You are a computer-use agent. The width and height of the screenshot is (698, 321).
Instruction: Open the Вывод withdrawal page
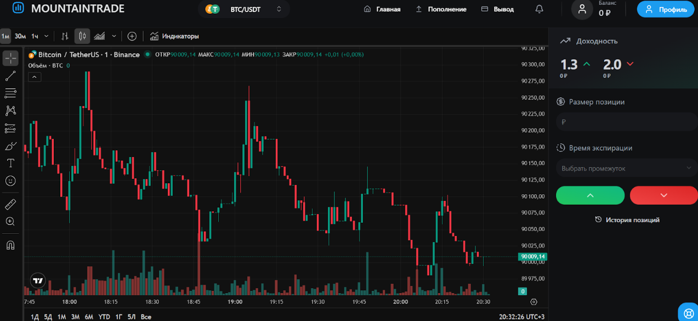497,9
